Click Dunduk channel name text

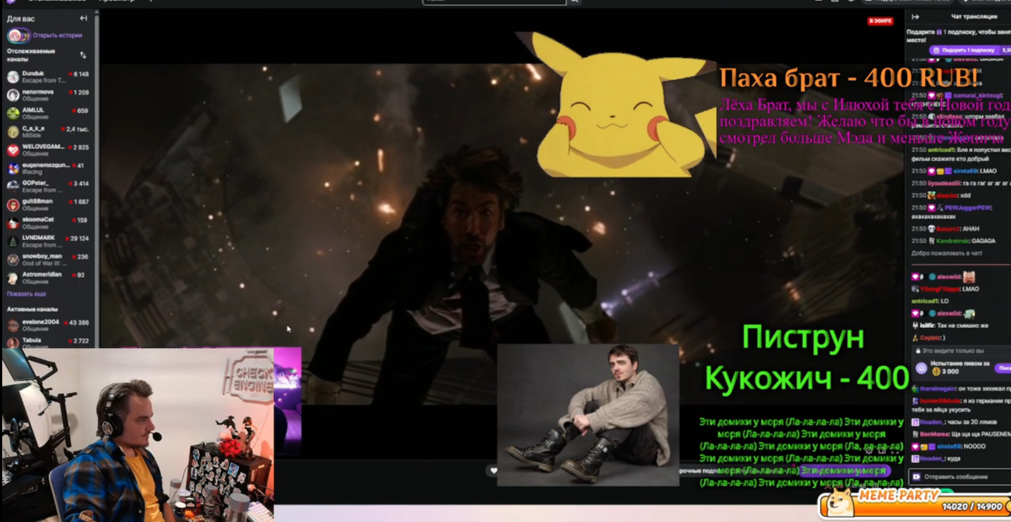point(33,73)
